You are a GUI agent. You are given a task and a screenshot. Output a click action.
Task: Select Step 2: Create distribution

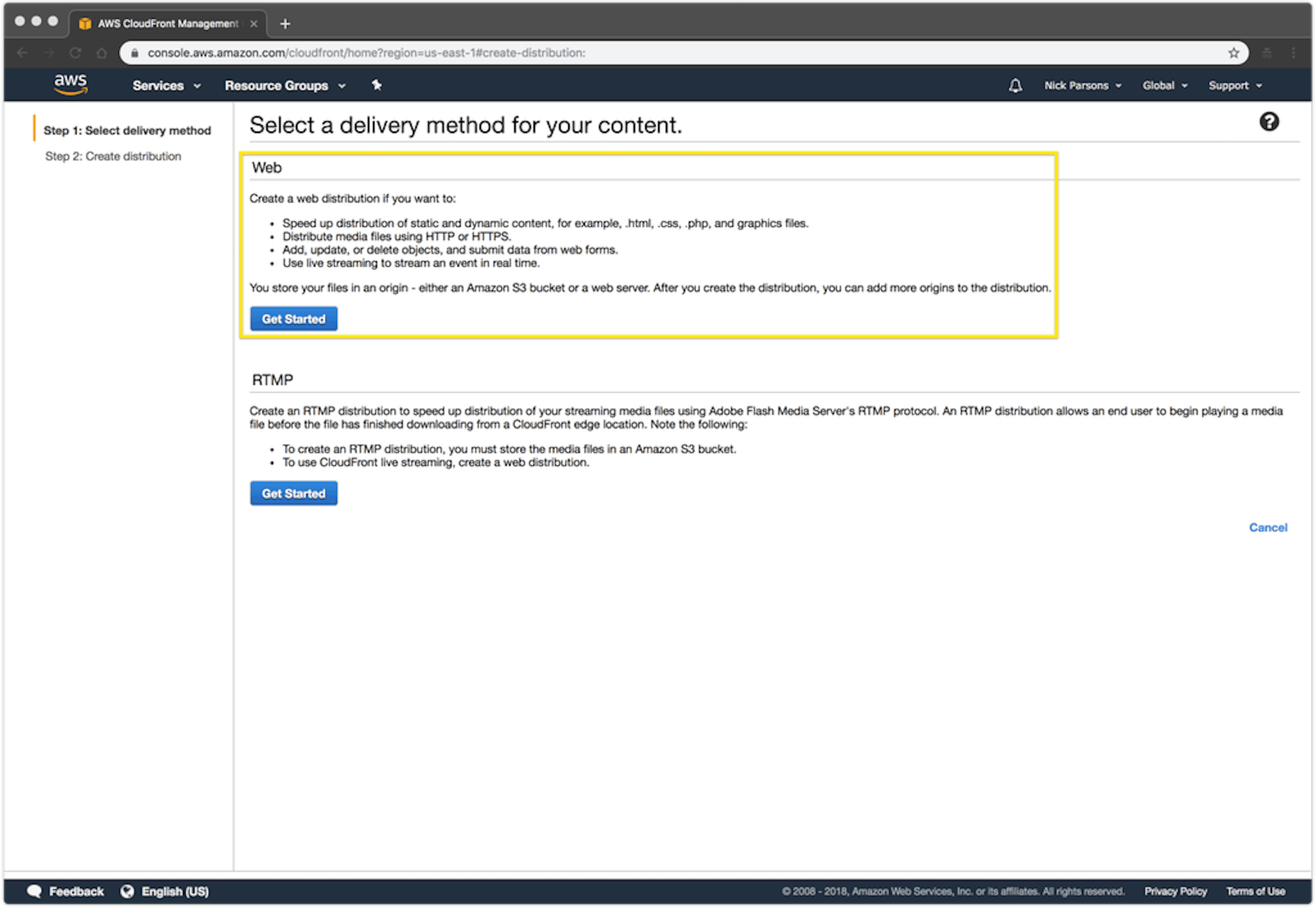point(113,156)
